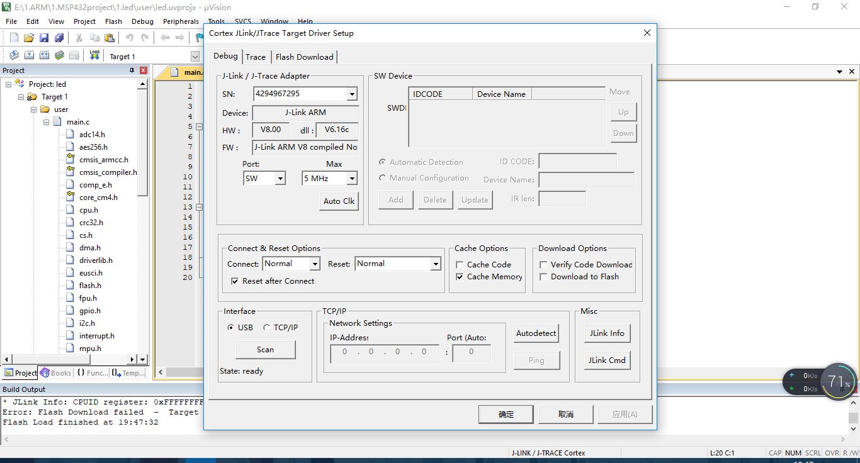The height and width of the screenshot is (463, 860).
Task: Switch to the Flash Download tab
Action: (x=305, y=57)
